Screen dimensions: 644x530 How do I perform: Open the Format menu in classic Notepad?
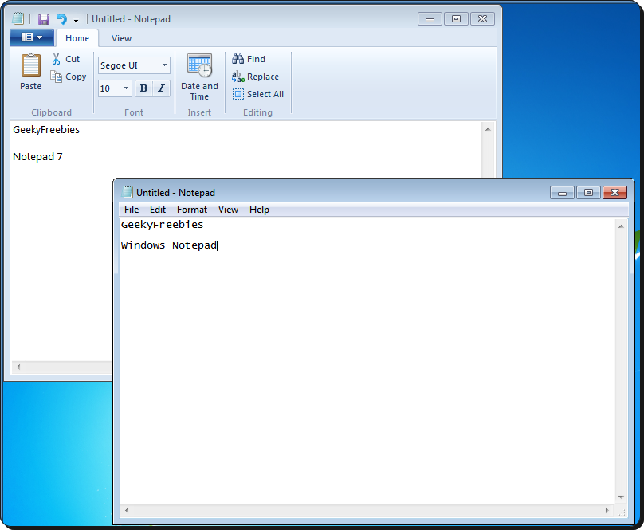point(191,209)
